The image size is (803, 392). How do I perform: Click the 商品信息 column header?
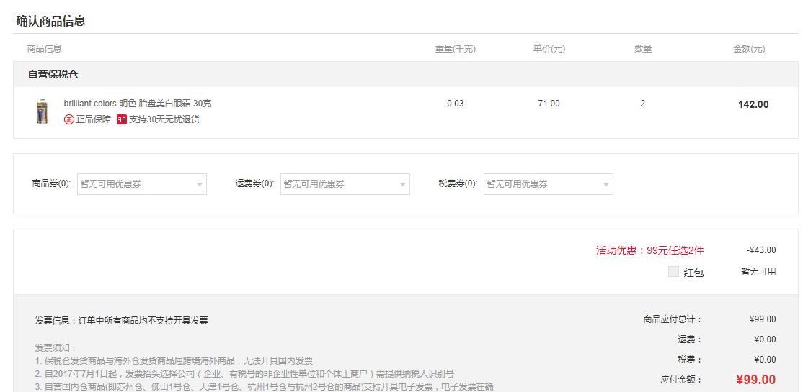pyautogui.click(x=44, y=49)
